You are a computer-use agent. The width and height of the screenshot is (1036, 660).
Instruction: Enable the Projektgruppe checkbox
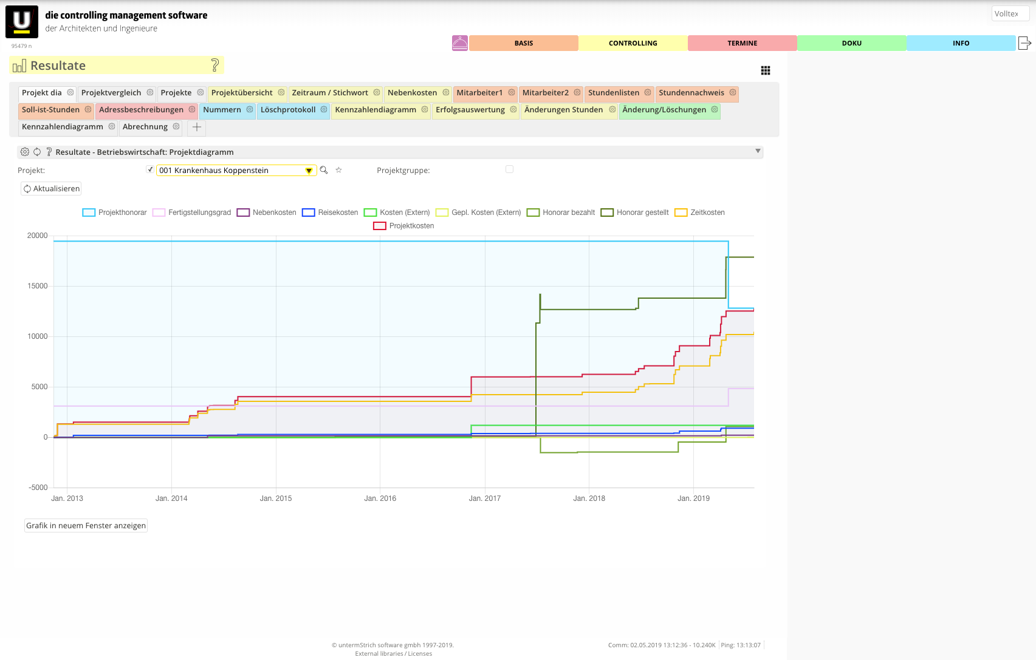tap(509, 169)
